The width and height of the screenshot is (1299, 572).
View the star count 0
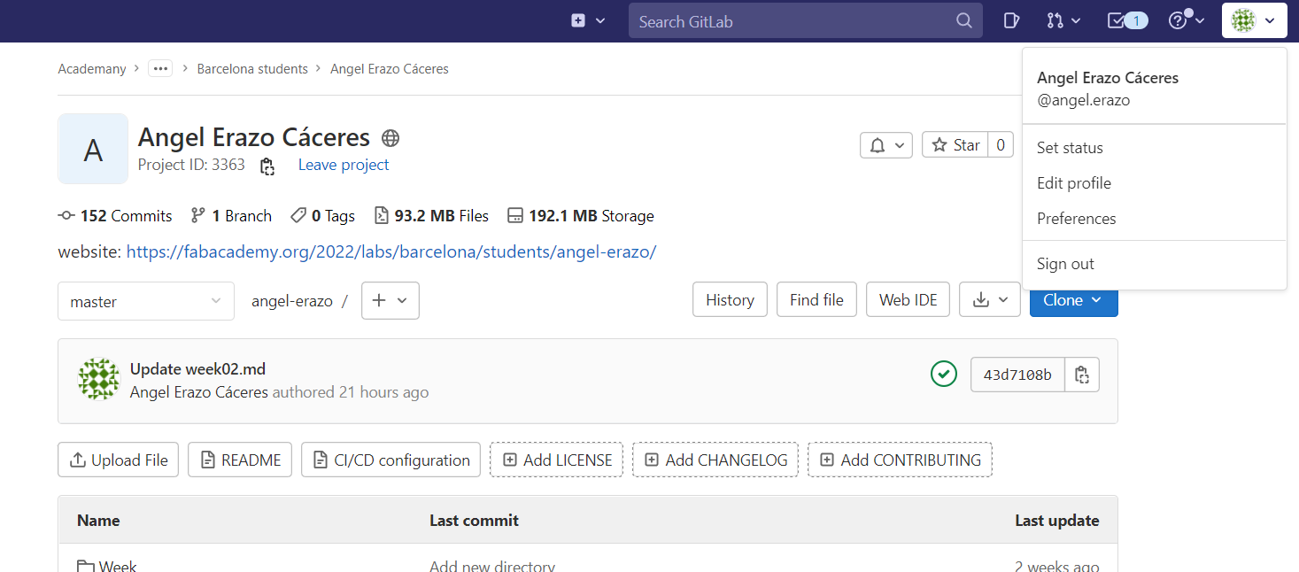tap(1001, 145)
